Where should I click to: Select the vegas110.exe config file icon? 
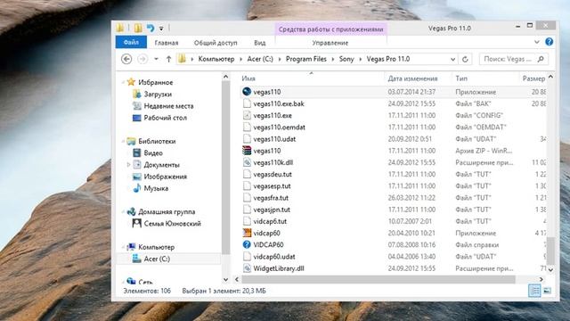click(247, 115)
